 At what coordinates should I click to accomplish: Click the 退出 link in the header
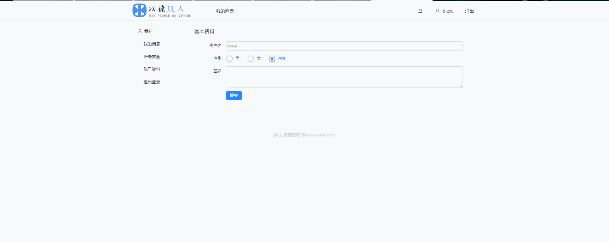pos(469,11)
